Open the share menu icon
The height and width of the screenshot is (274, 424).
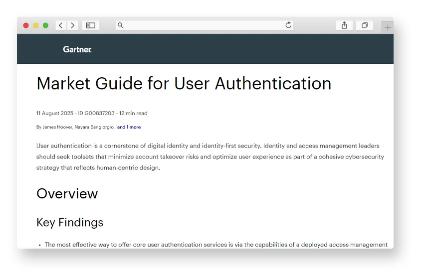[x=344, y=25]
